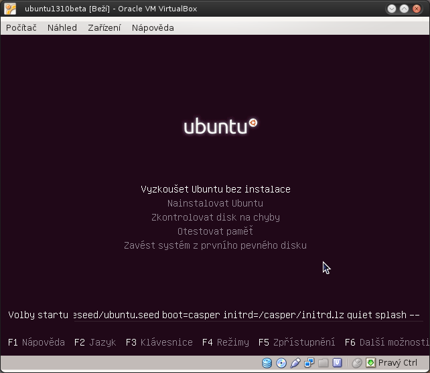Screen dimensions: 430x373
Task: Open the shared folders status icon
Action: [x=323, y=363]
